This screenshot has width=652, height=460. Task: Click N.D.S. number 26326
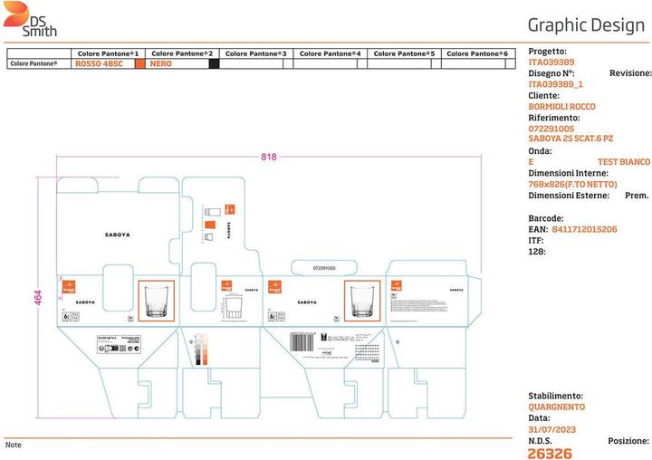[550, 454]
